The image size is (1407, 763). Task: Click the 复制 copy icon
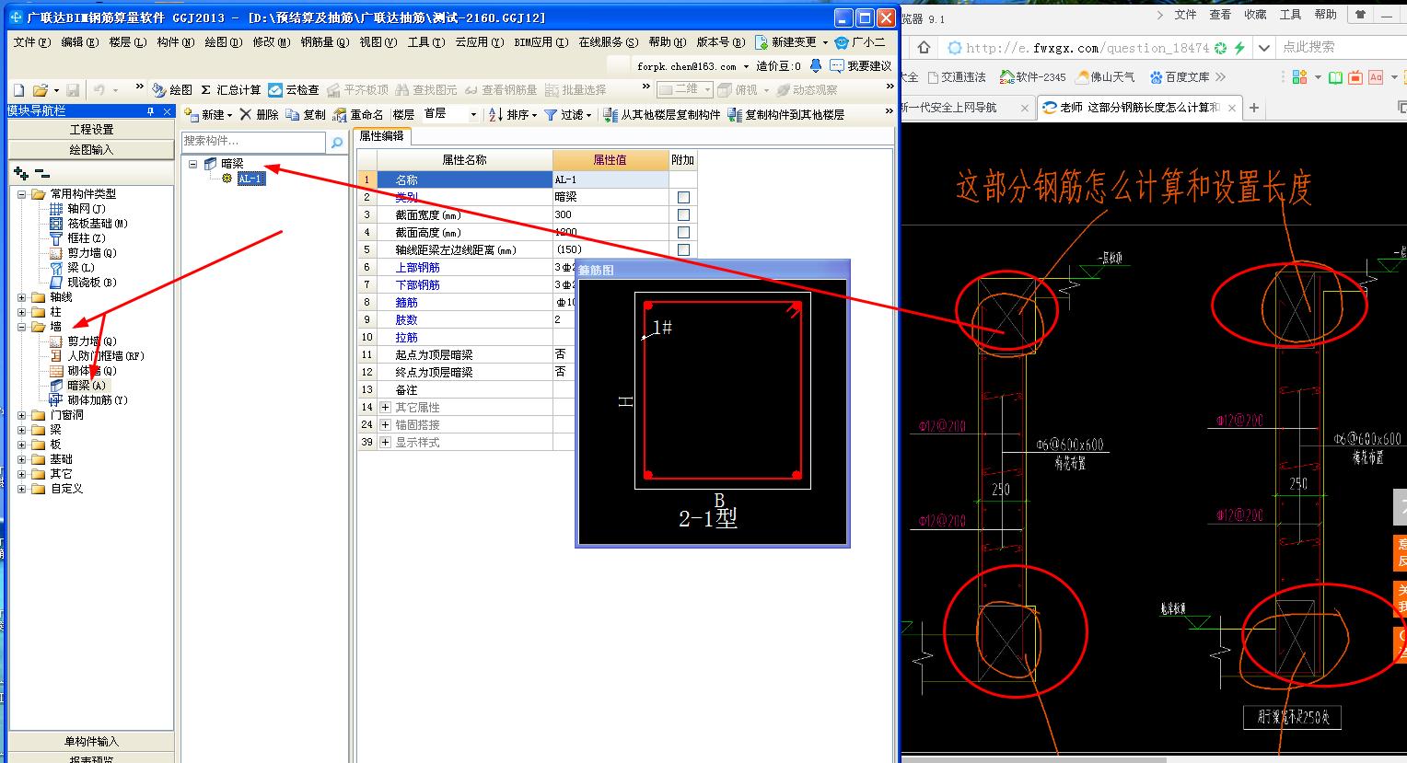pos(293,114)
